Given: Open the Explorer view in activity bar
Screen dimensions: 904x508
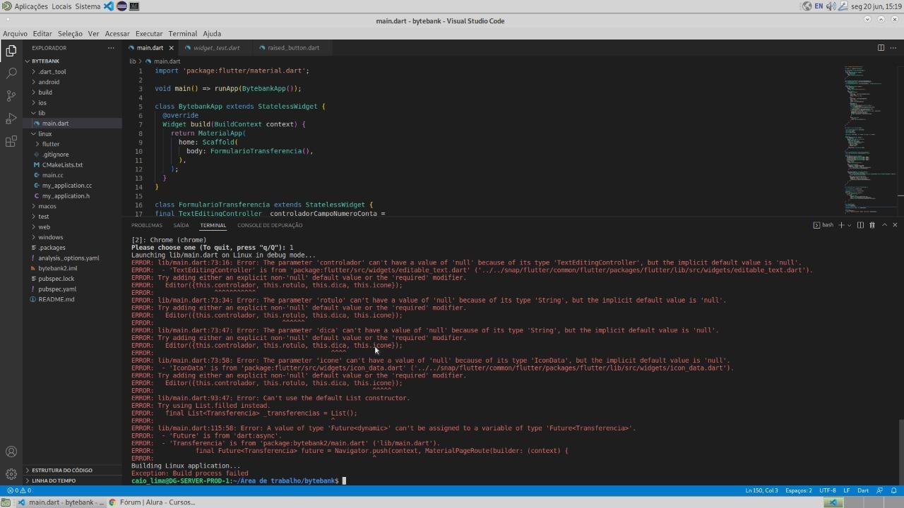Looking at the screenshot, I should pos(11,50).
